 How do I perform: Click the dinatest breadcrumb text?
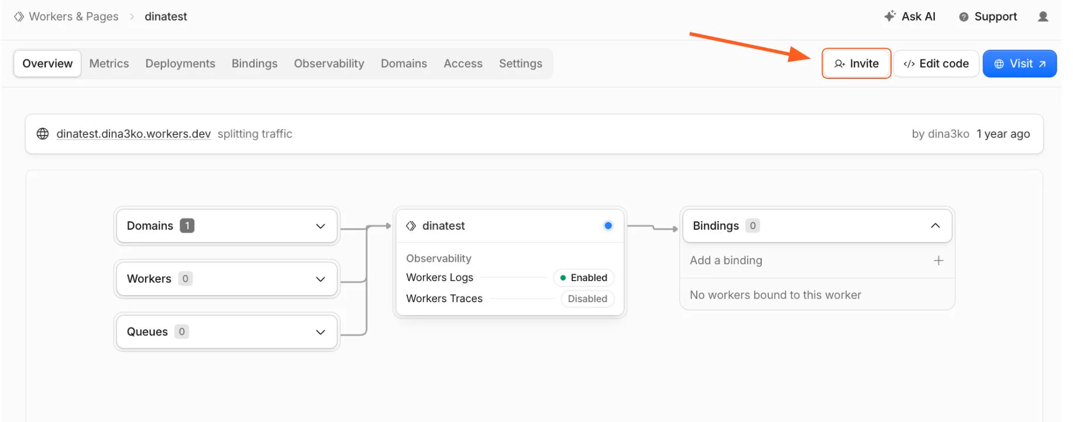click(166, 16)
